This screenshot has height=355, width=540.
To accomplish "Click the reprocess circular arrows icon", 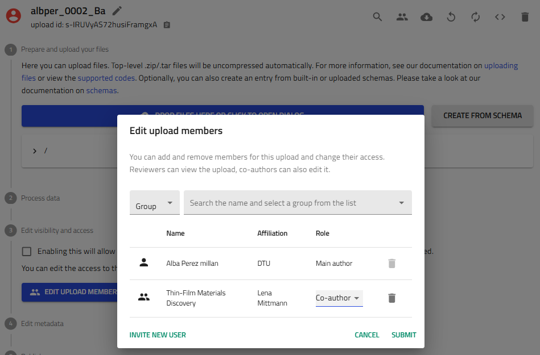I will (476, 17).
